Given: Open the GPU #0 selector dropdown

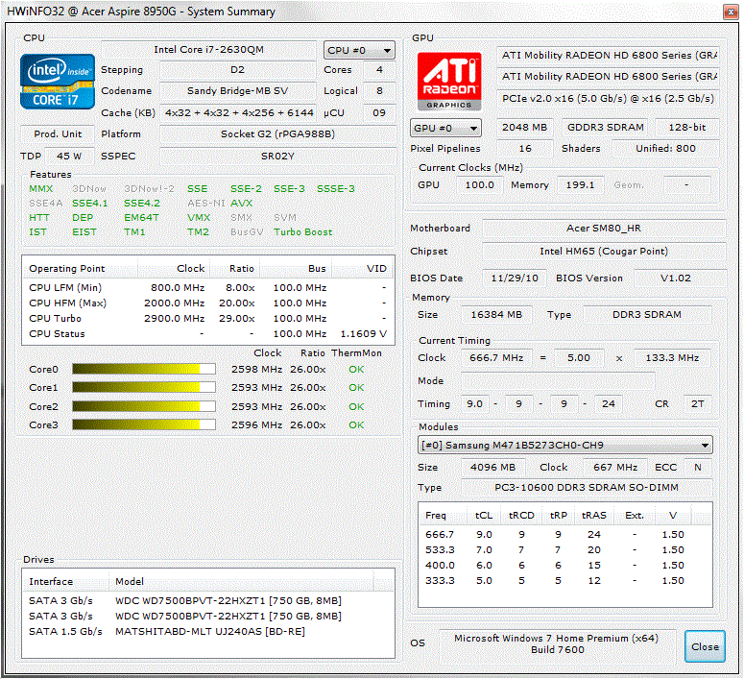Looking at the screenshot, I should (445, 128).
